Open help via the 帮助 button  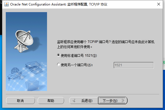click(51, 101)
